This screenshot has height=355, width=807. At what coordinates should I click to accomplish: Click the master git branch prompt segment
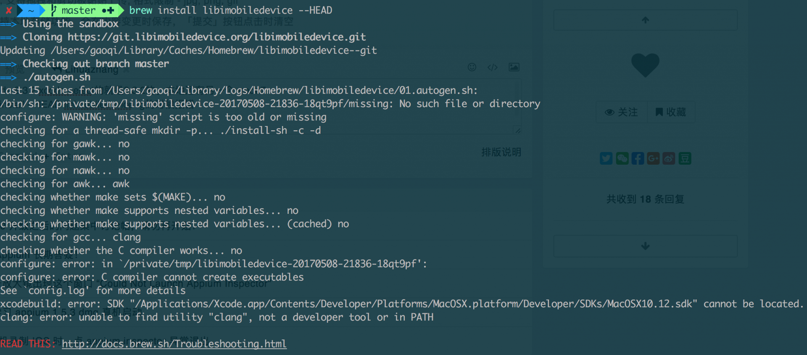coord(79,11)
